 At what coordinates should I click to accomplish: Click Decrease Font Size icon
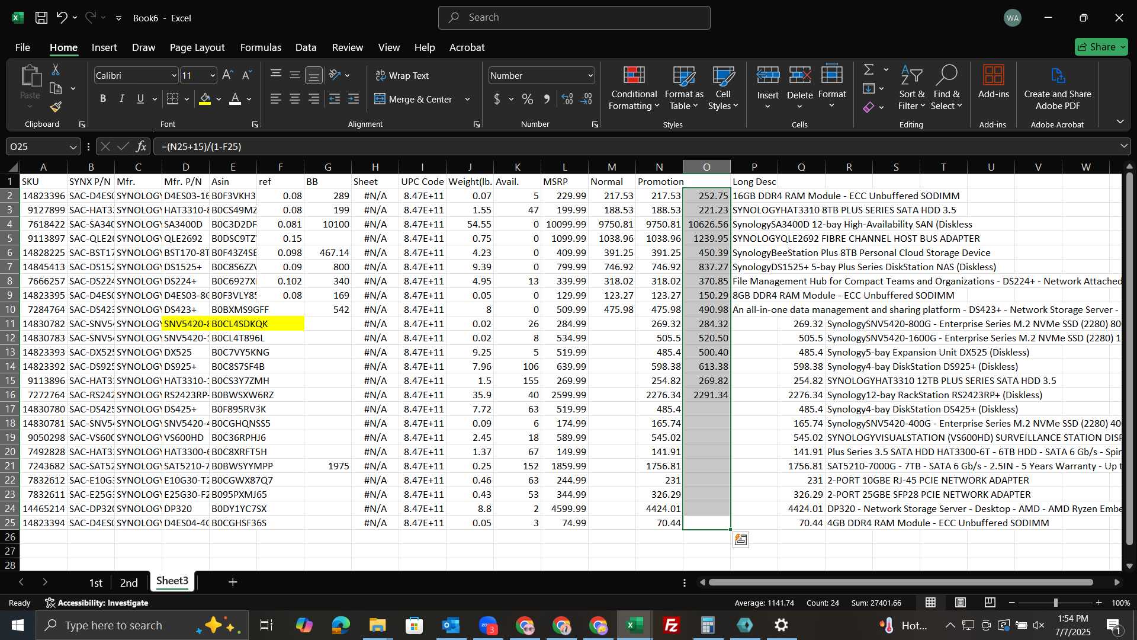(x=247, y=75)
